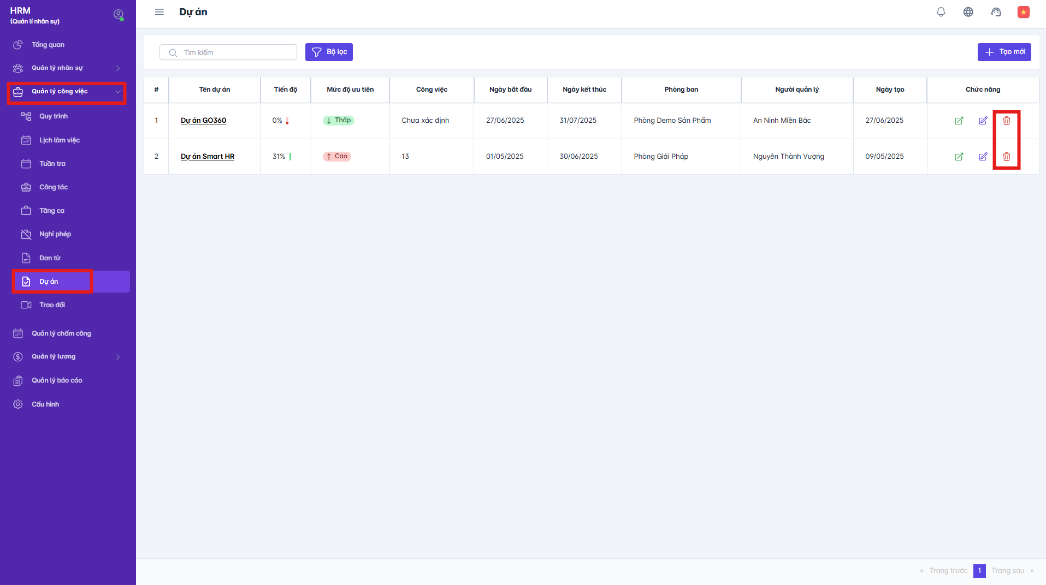Open Dự án GO360 detail view icon
The width and height of the screenshot is (1046, 585).
click(959, 121)
